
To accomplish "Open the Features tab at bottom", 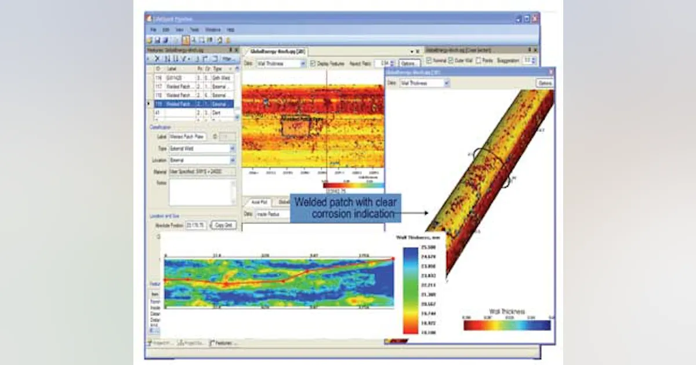I will pos(223,343).
